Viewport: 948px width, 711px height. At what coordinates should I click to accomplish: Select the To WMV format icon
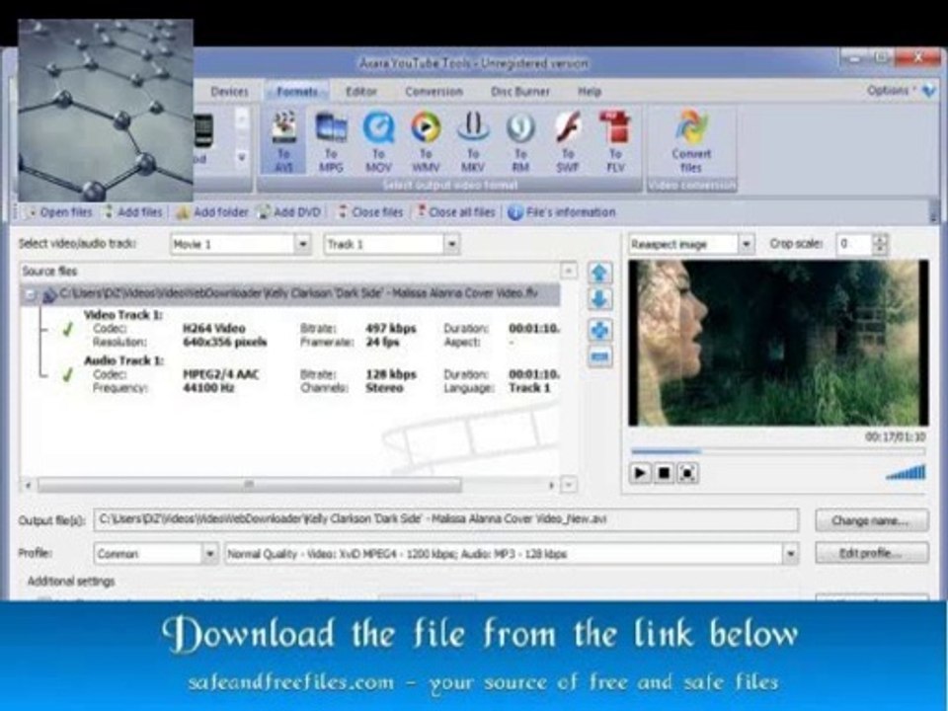tap(426, 141)
